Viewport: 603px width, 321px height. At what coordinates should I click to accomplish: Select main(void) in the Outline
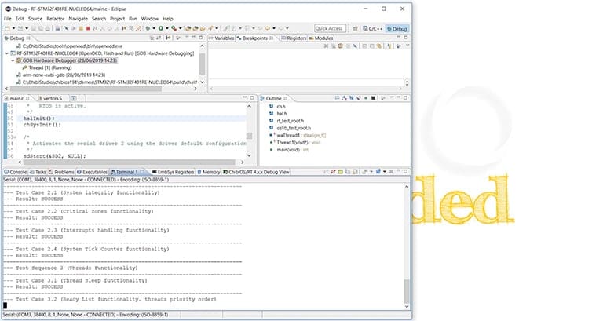click(x=288, y=150)
